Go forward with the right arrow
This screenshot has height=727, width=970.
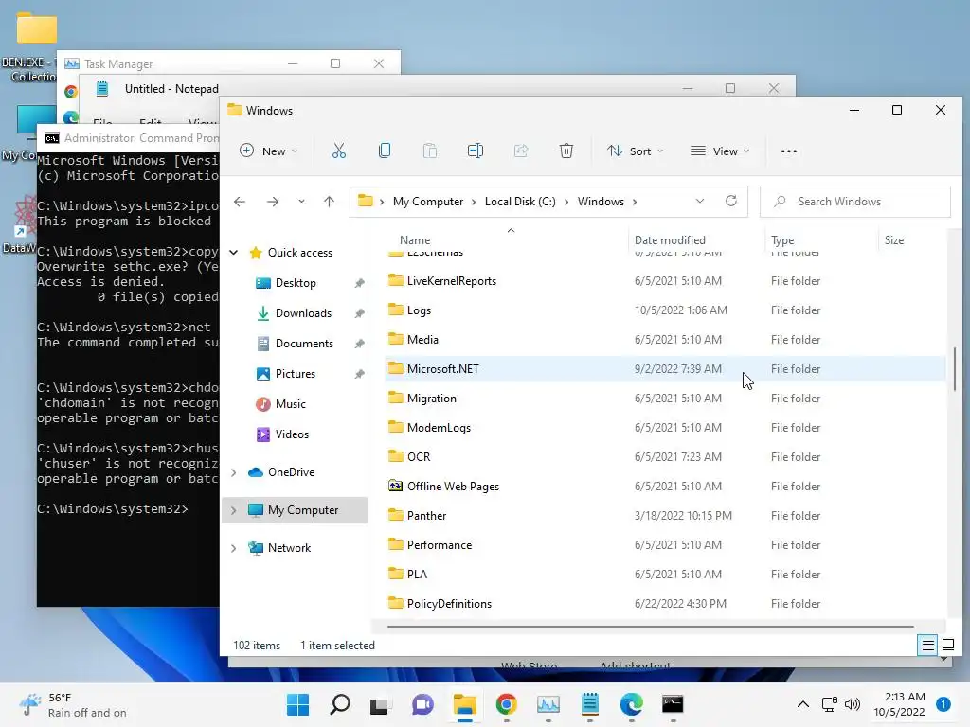pos(273,202)
